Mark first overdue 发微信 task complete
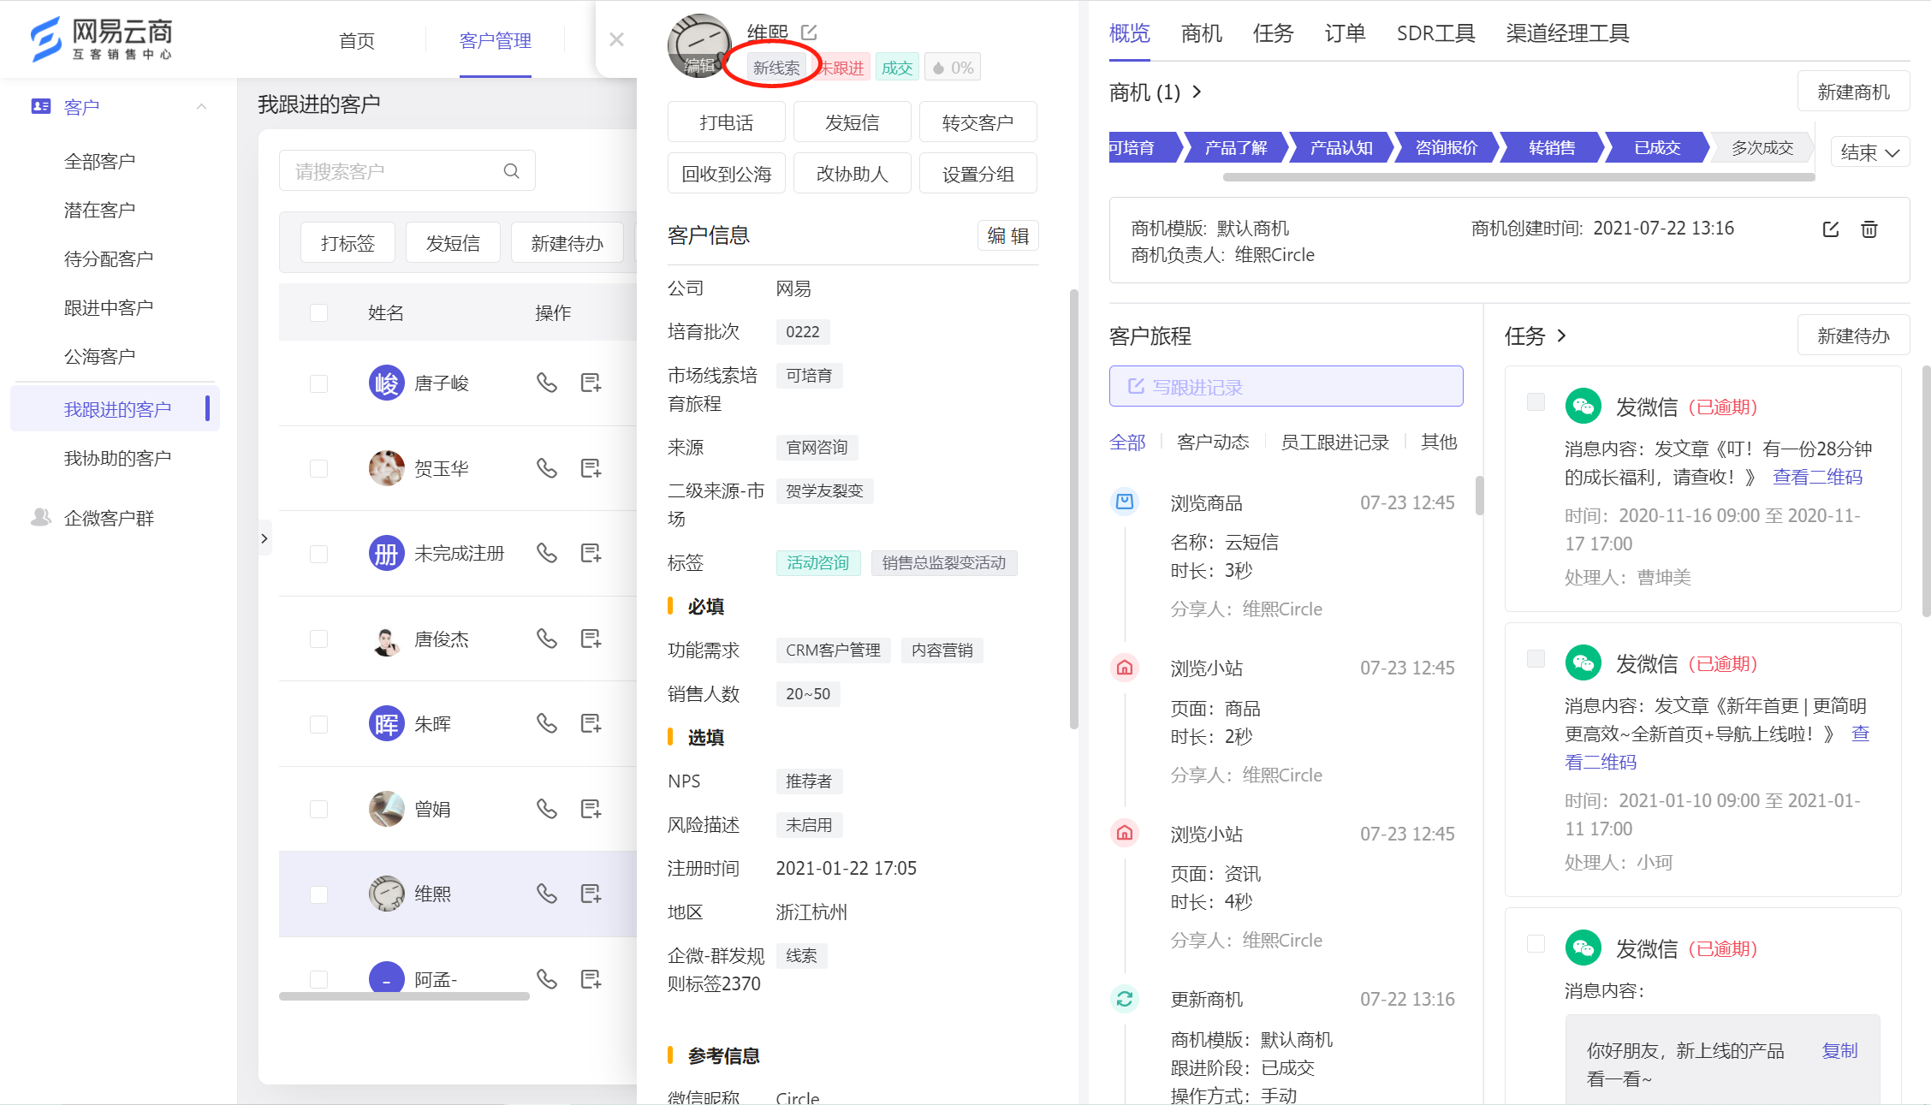This screenshot has height=1105, width=1931. coord(1536,401)
